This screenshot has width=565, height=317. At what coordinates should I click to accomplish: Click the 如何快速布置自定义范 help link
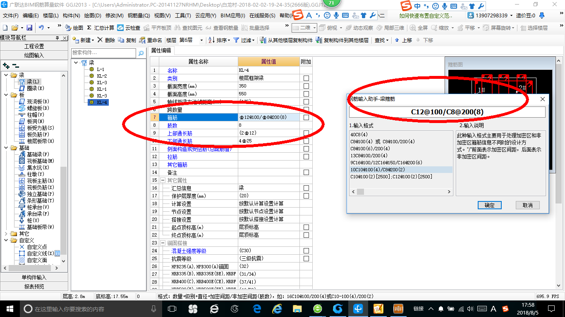coord(426,16)
